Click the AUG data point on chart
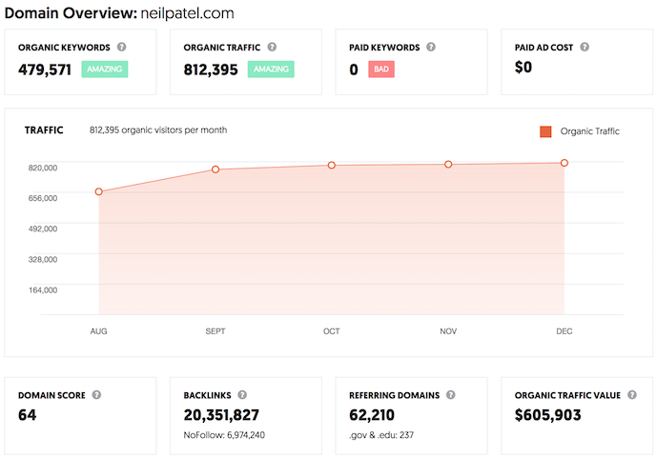 click(x=99, y=191)
